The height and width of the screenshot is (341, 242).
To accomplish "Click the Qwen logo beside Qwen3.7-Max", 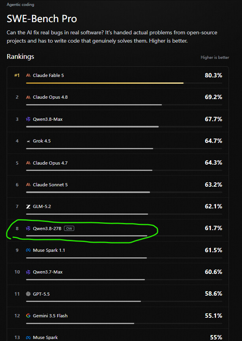I will pyautogui.click(x=28, y=272).
